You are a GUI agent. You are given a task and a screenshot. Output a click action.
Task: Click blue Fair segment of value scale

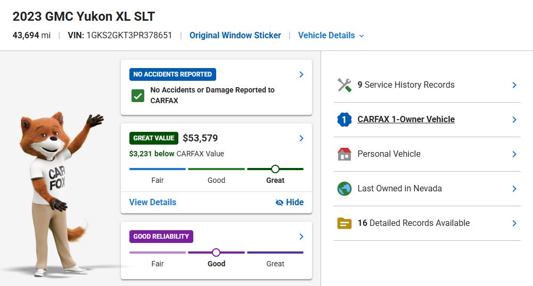[158, 169]
